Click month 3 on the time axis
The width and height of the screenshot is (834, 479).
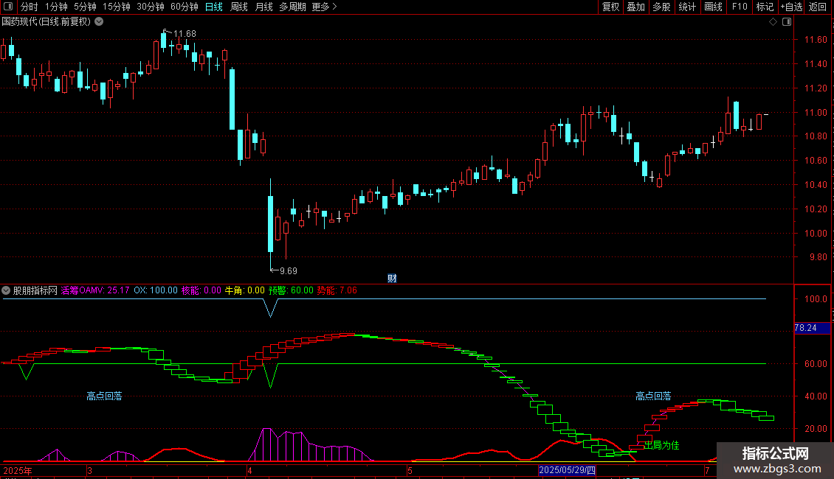pyautogui.click(x=89, y=470)
